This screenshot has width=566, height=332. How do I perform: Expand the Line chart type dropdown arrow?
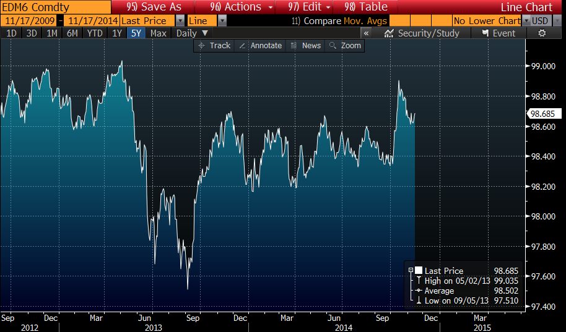222,21
